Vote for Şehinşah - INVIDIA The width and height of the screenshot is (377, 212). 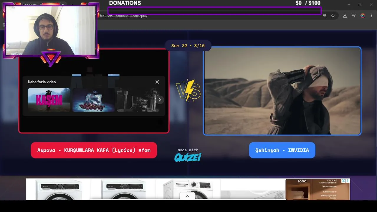click(282, 150)
